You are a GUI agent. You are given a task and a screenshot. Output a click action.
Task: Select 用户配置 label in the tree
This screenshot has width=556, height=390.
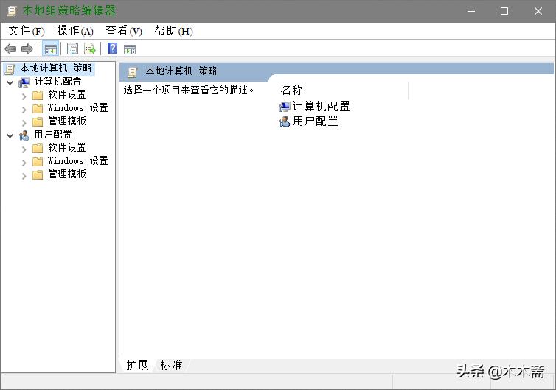click(53, 134)
